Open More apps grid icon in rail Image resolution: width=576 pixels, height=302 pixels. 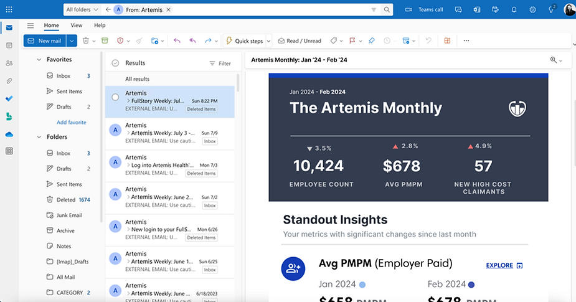pos(9,151)
